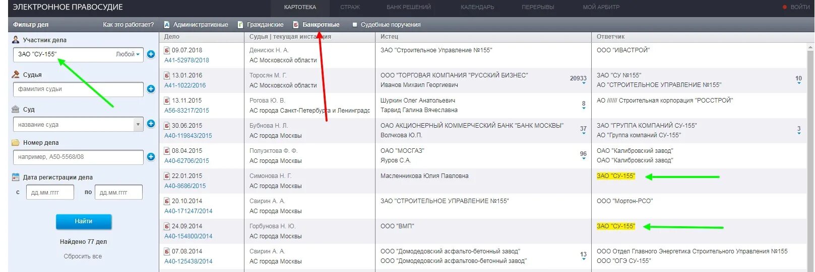Filter by Судебные поручения
Viewport: 815px width, 272px height.
coord(386,25)
